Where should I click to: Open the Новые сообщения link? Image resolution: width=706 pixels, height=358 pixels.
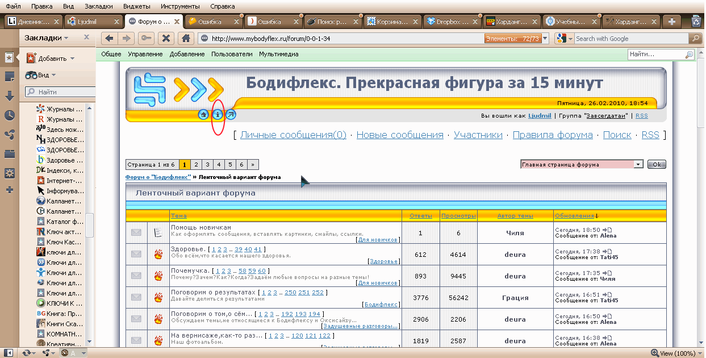[400, 135]
